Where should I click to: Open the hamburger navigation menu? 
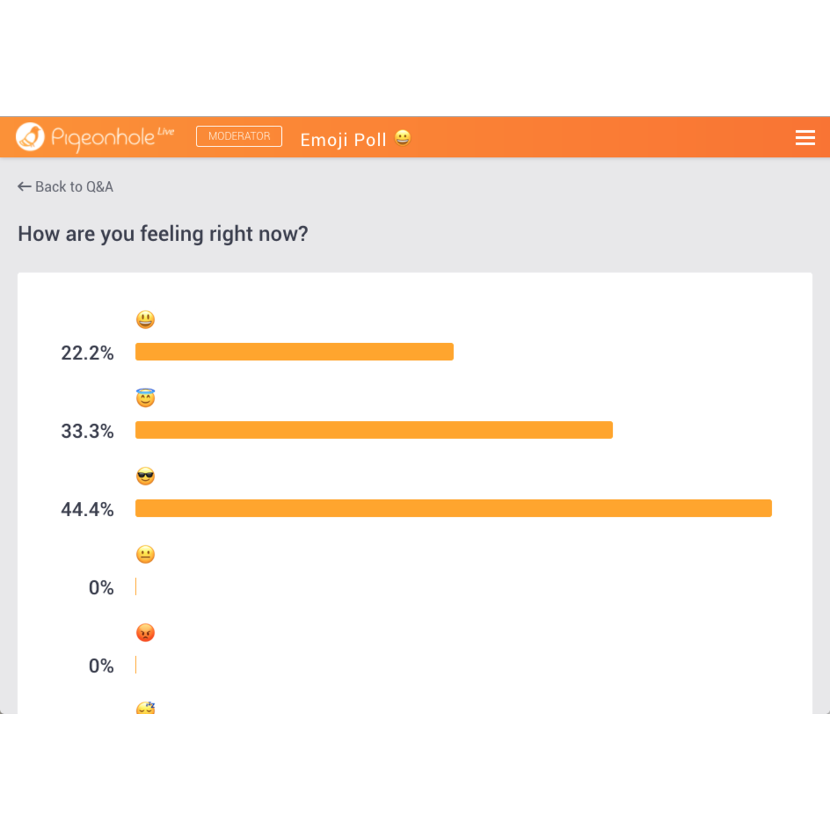point(805,137)
